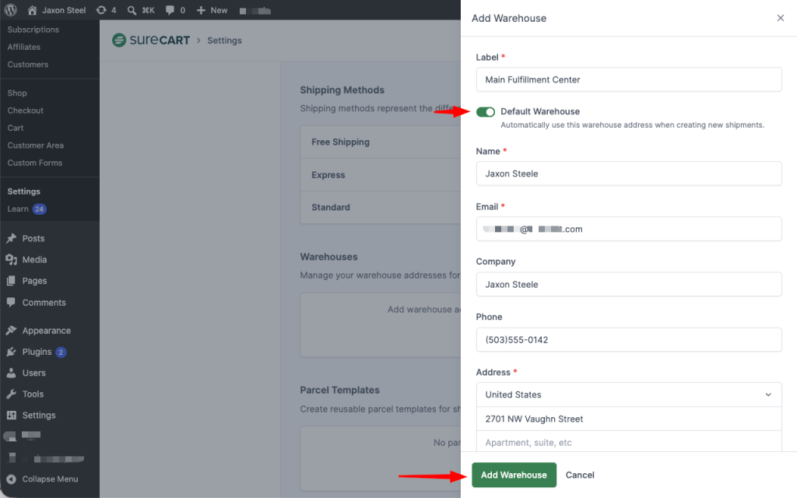The height and width of the screenshot is (498, 797).
Task: Click the Pages icon in sidebar
Action: click(x=11, y=281)
